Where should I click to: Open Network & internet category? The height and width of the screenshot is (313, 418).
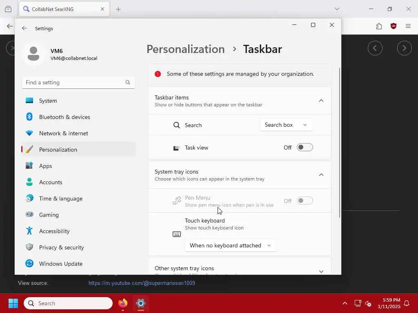click(78, 133)
